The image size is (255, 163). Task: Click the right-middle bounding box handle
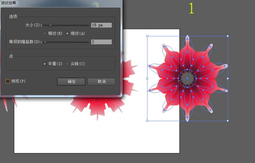tap(228, 79)
